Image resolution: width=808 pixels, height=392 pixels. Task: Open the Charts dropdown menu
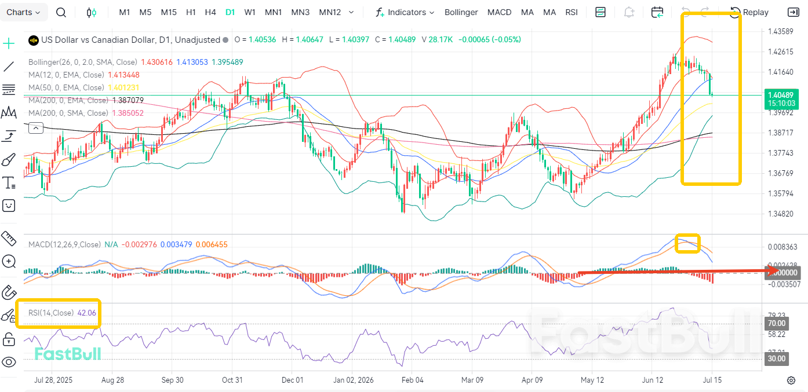click(23, 12)
